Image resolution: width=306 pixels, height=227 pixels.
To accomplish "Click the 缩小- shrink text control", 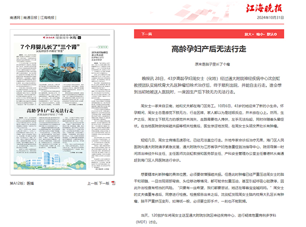I will (260, 34).
